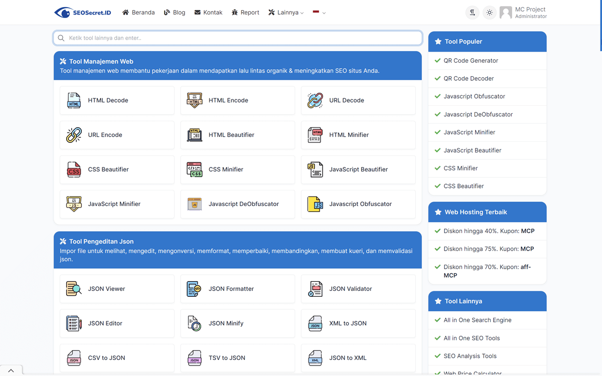Open the HTML Decode tool icon
Screen dimensions: 602x376
73,100
